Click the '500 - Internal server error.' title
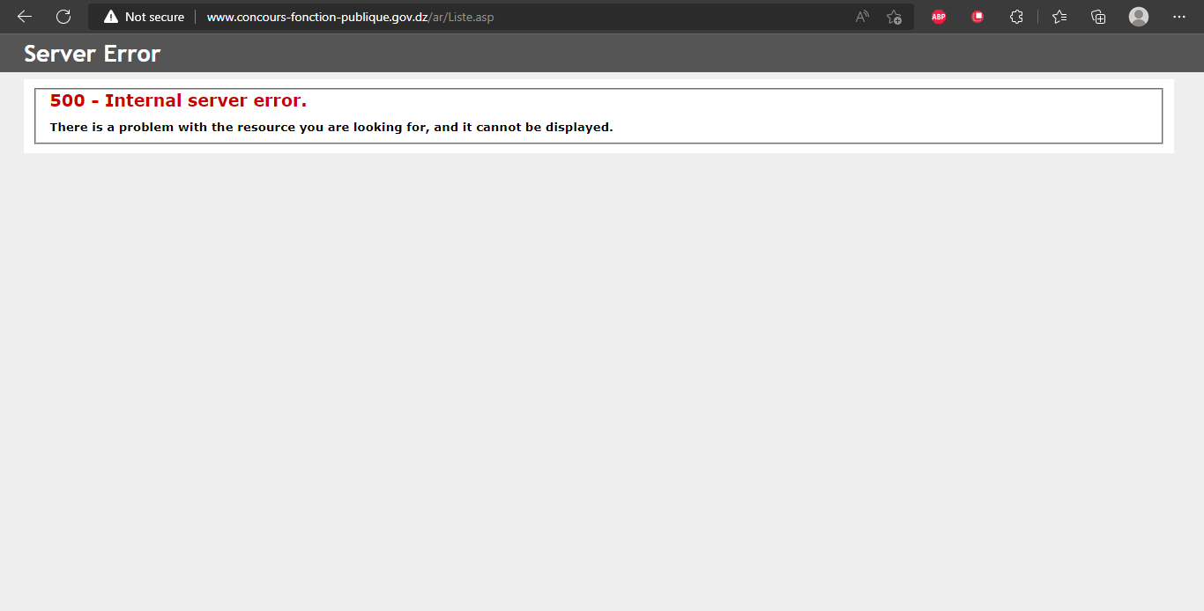This screenshot has height=611, width=1204. (178, 100)
